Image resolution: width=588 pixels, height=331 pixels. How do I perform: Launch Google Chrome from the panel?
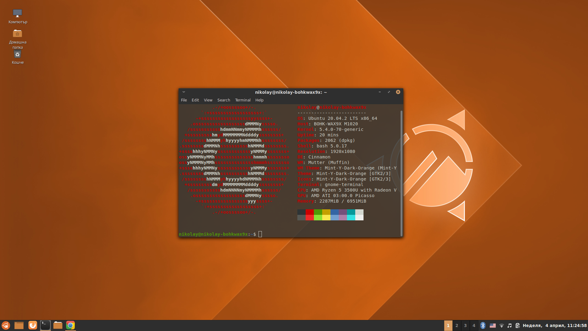tap(70, 325)
